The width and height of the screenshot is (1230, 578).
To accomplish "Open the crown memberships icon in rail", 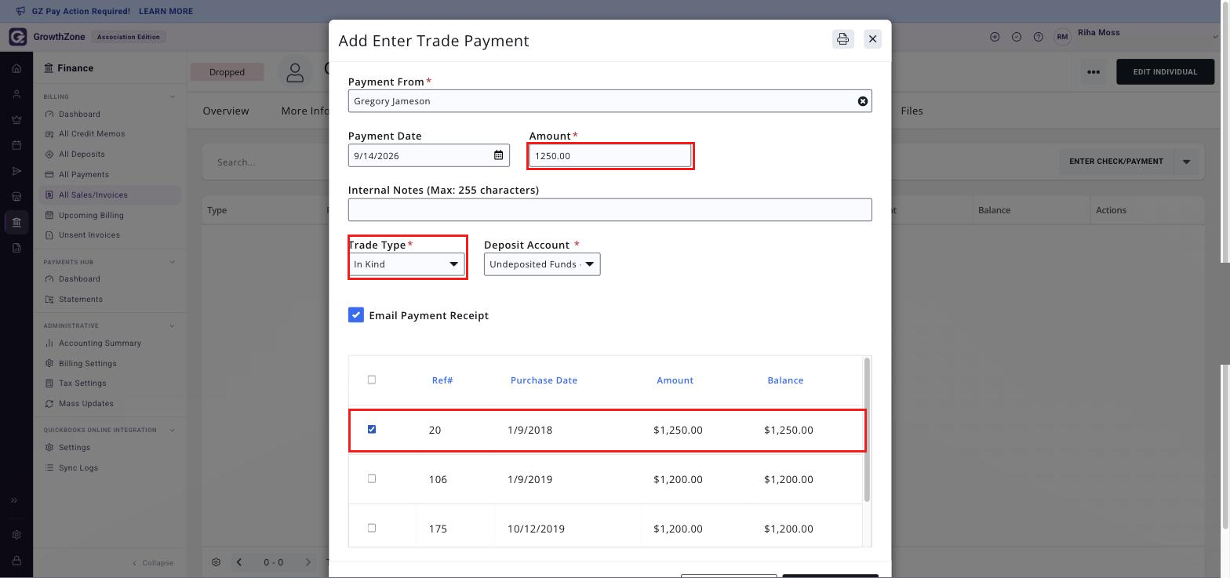I will 16,120.
